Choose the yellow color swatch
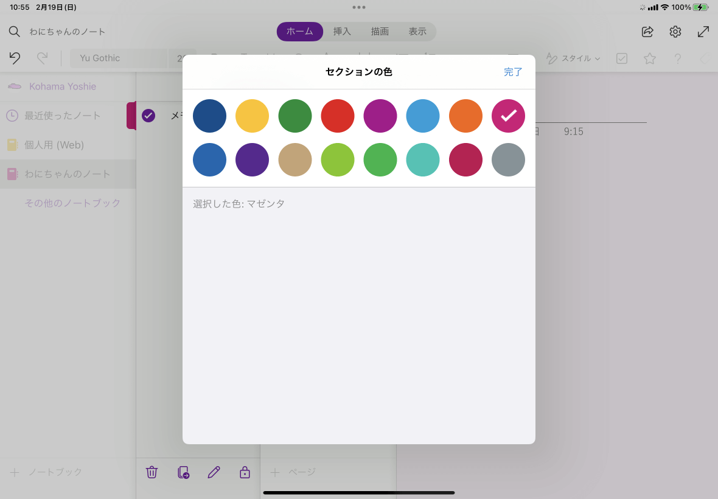This screenshot has width=718, height=499. click(253, 116)
